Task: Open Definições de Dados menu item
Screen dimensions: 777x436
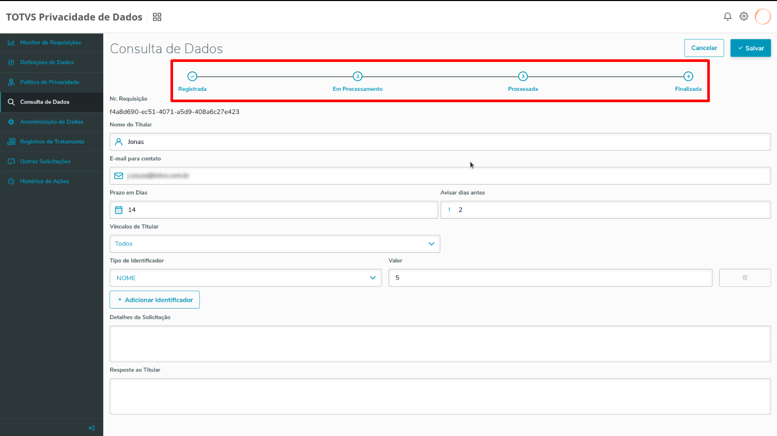Action: tap(52, 62)
